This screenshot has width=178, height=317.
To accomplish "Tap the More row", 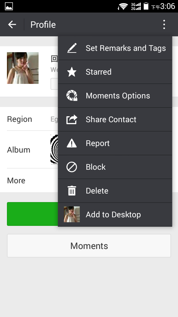I will (x=33, y=180).
